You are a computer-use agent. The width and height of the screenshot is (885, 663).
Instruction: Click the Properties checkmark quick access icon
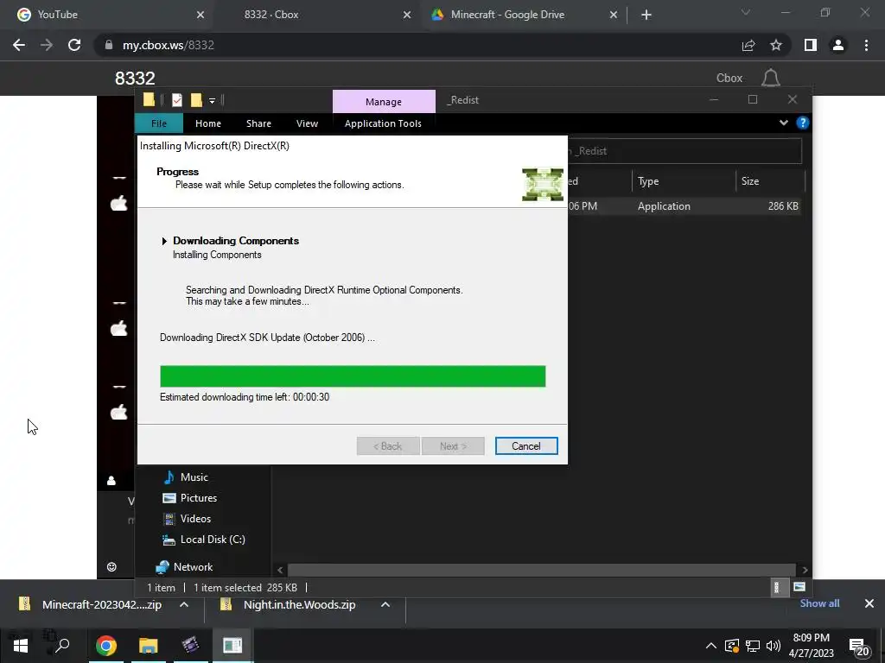tap(176, 100)
